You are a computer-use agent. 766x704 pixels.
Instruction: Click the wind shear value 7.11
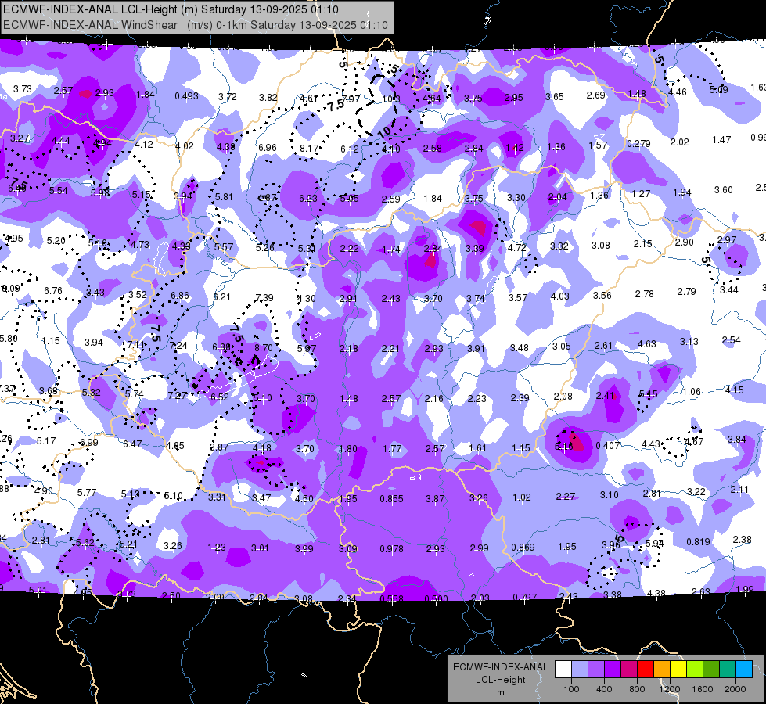click(x=136, y=344)
